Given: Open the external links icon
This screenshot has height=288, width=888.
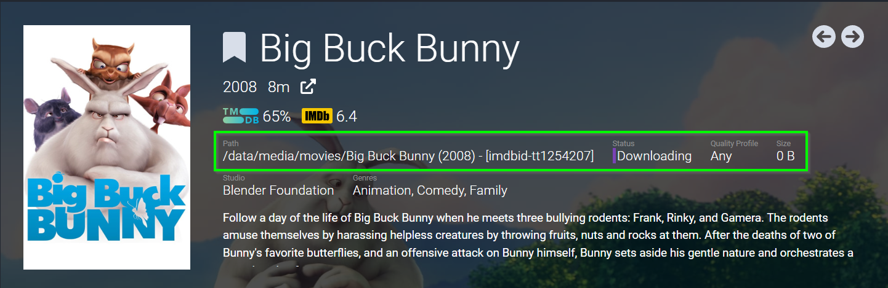Looking at the screenshot, I should 308,87.
